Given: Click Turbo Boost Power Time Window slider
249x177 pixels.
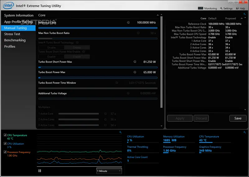Looking at the screenshot, I should (98, 88).
